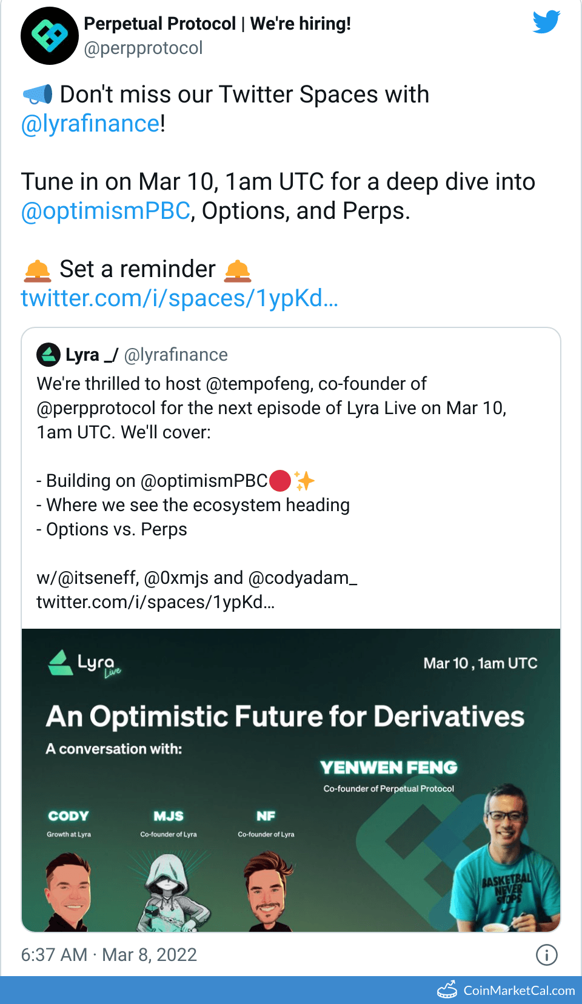Screen dimensions: 582x1004
Task: Click the tweet info circle icon
Action: coord(546,955)
